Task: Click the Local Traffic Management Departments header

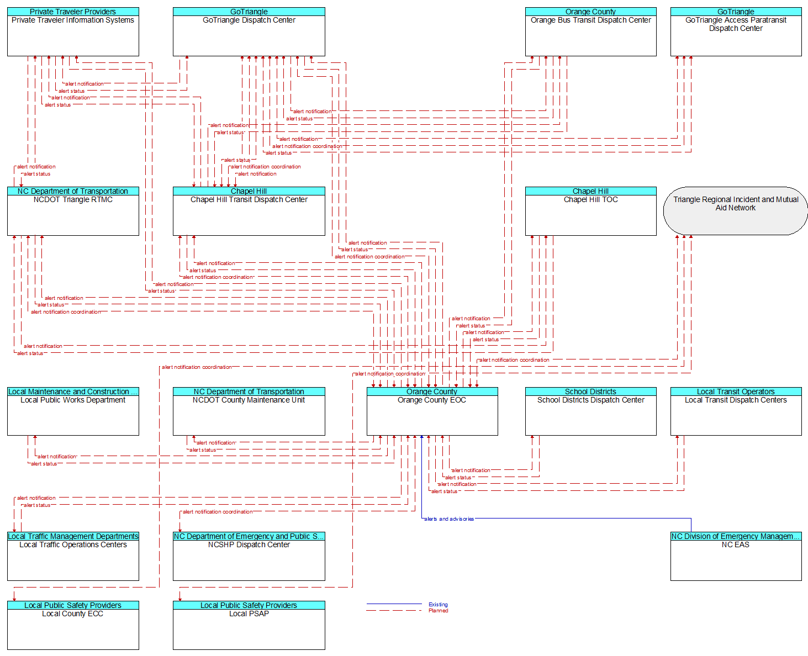Action: click(73, 536)
